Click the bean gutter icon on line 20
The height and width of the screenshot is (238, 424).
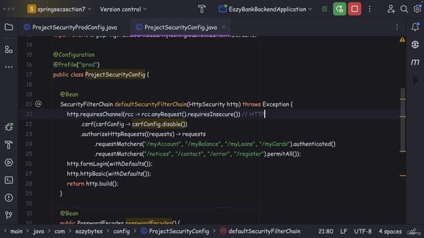38,104
